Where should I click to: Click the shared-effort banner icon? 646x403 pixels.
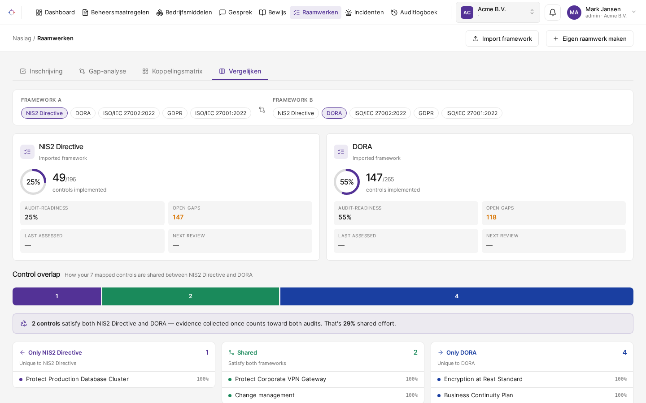[24, 323]
